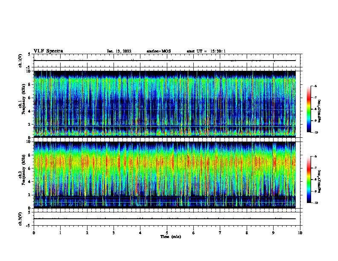Click the ch.1 color bar log(PSD) label
338x261 pixels.
click(x=320, y=111)
